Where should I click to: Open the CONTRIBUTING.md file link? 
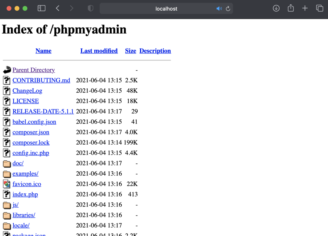[x=41, y=80]
